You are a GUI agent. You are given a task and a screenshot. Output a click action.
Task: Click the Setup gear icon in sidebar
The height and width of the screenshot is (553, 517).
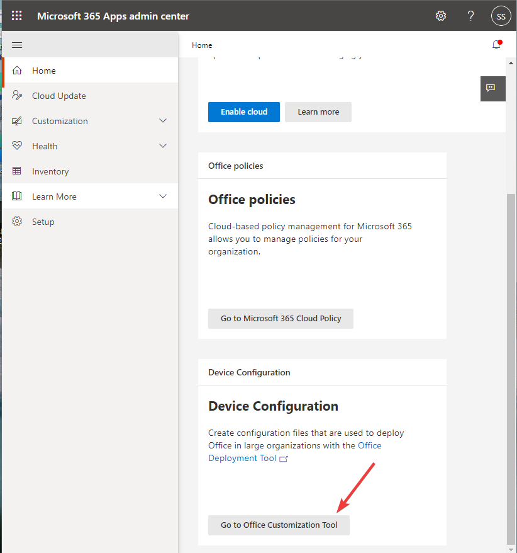tap(17, 222)
